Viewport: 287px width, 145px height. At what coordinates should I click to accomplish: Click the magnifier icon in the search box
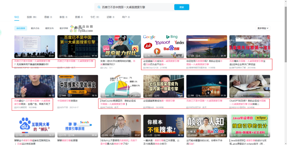[99, 7]
